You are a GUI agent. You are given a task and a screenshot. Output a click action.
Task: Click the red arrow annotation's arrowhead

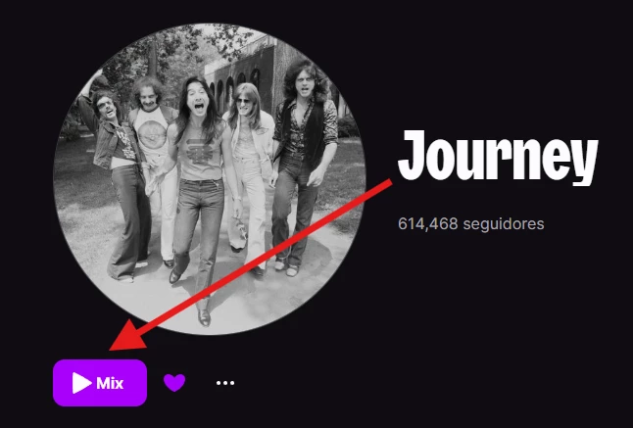(x=127, y=336)
